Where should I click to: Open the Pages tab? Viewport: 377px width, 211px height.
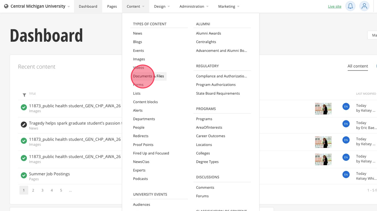(x=112, y=6)
